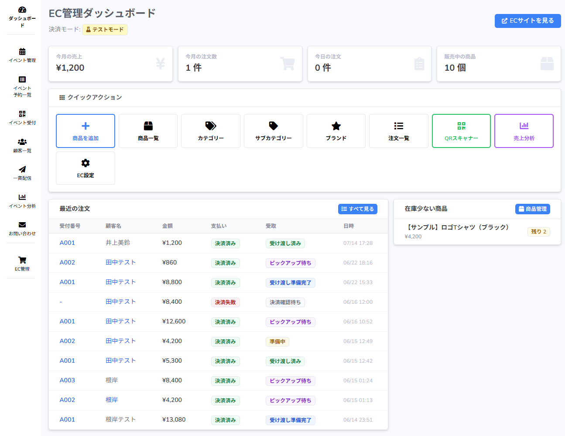Open order A001 dated 07/14 17:28

67,243
